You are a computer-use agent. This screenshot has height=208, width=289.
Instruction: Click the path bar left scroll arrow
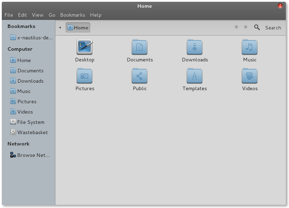[x=60, y=28]
